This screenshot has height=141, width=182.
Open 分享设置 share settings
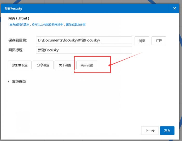(43, 65)
